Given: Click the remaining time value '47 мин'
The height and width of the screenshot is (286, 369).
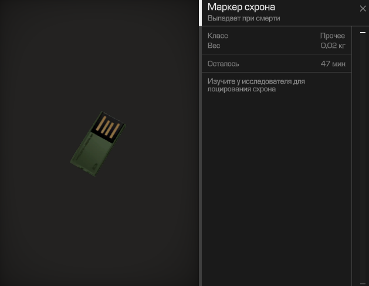Looking at the screenshot, I should [x=333, y=64].
